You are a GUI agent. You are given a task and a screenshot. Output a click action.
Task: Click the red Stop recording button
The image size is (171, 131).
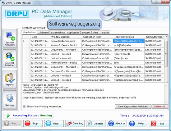pos(33,123)
